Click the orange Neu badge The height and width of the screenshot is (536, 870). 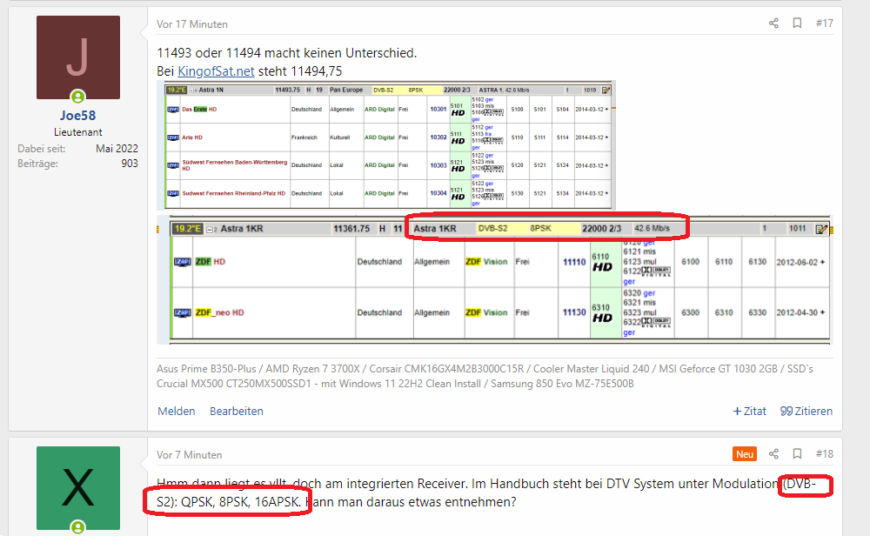745,454
